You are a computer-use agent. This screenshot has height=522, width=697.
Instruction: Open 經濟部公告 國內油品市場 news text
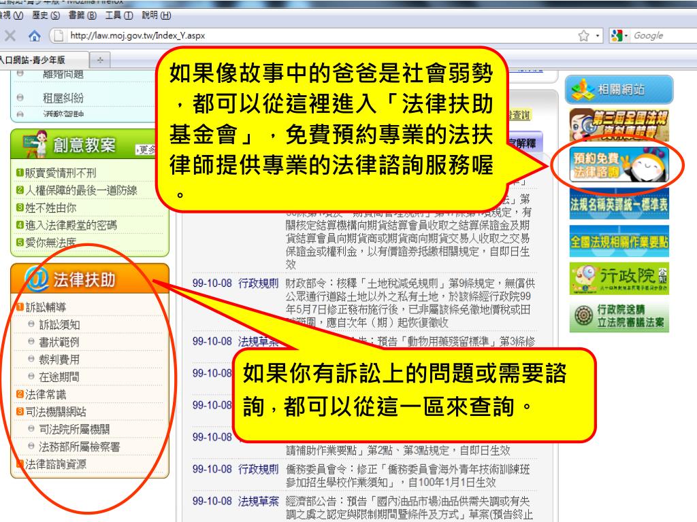(409, 508)
